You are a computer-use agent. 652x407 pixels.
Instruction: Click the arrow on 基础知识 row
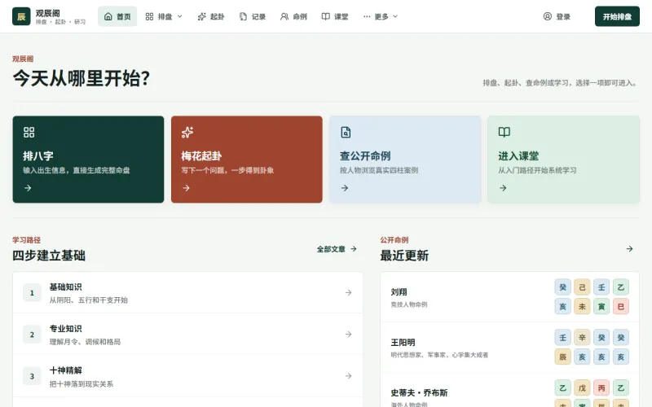[349, 293]
